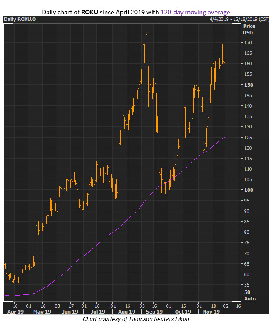269x324 pixels.
Task: Click the 170 price axis value
Action: click(248, 43)
